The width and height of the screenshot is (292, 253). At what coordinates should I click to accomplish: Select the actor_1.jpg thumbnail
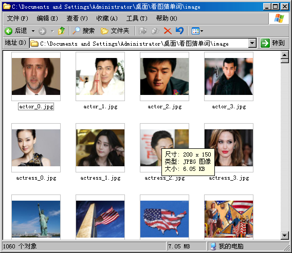[x=100, y=76]
